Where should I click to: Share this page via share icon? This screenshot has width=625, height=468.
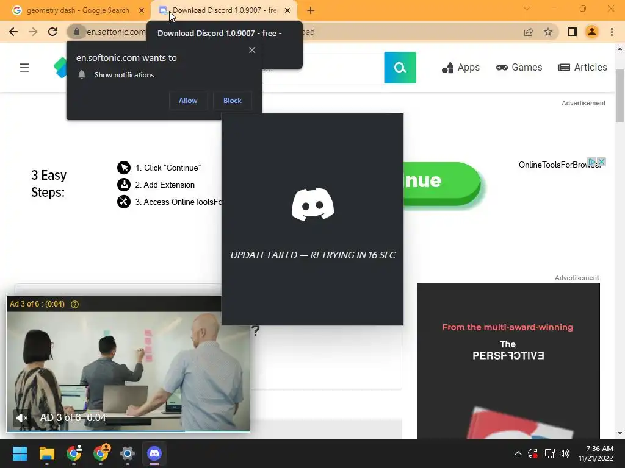click(x=529, y=32)
